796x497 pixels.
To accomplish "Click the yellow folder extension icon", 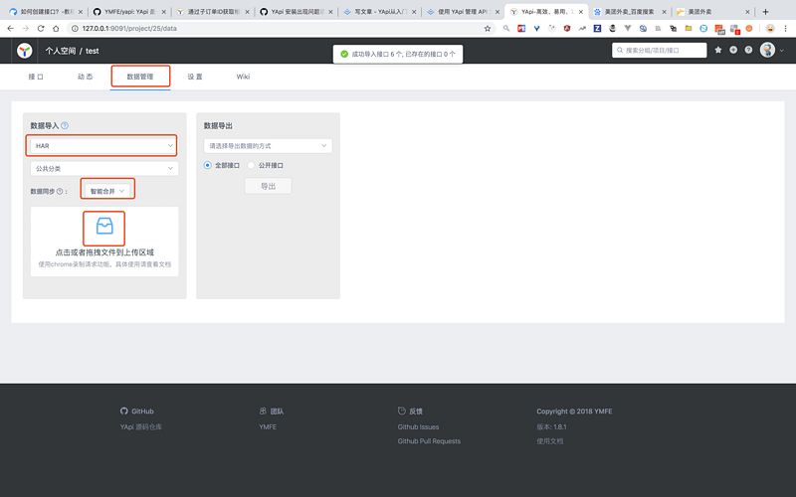I will 689,29.
